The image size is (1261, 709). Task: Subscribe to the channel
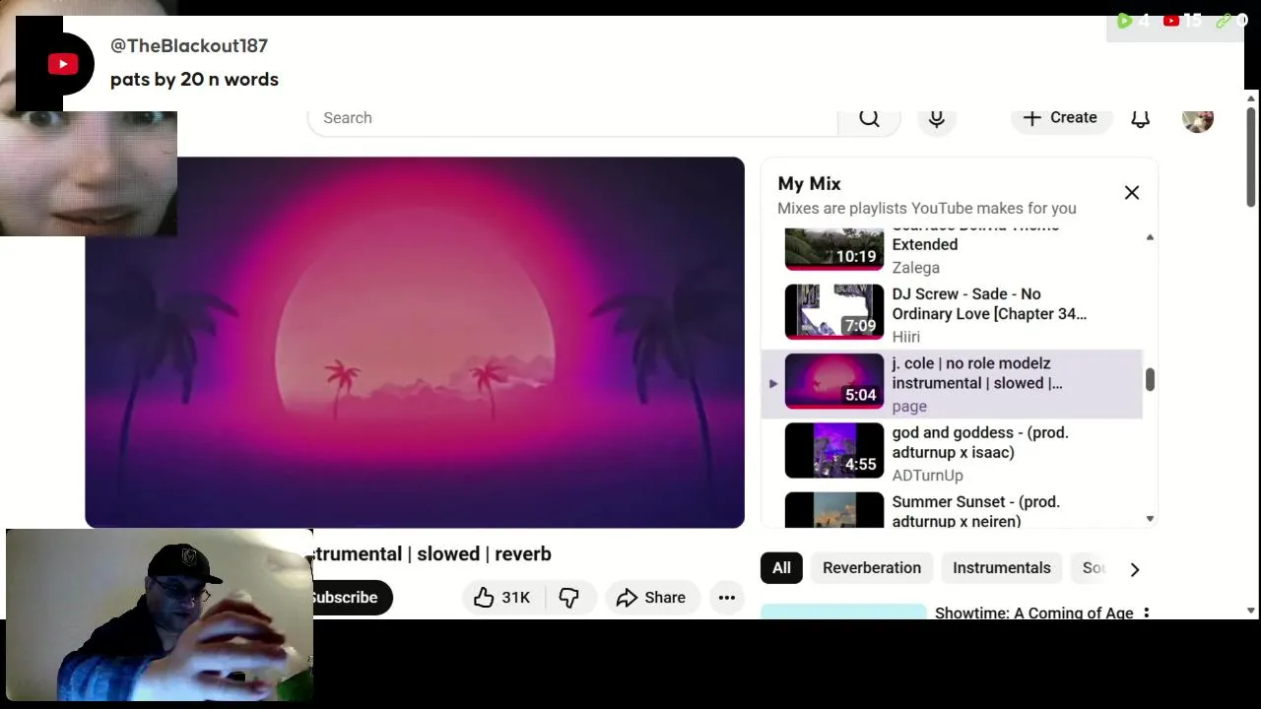(351, 598)
